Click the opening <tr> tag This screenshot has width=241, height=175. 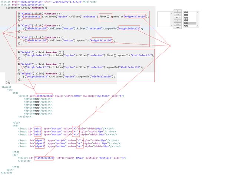coord(10,90)
